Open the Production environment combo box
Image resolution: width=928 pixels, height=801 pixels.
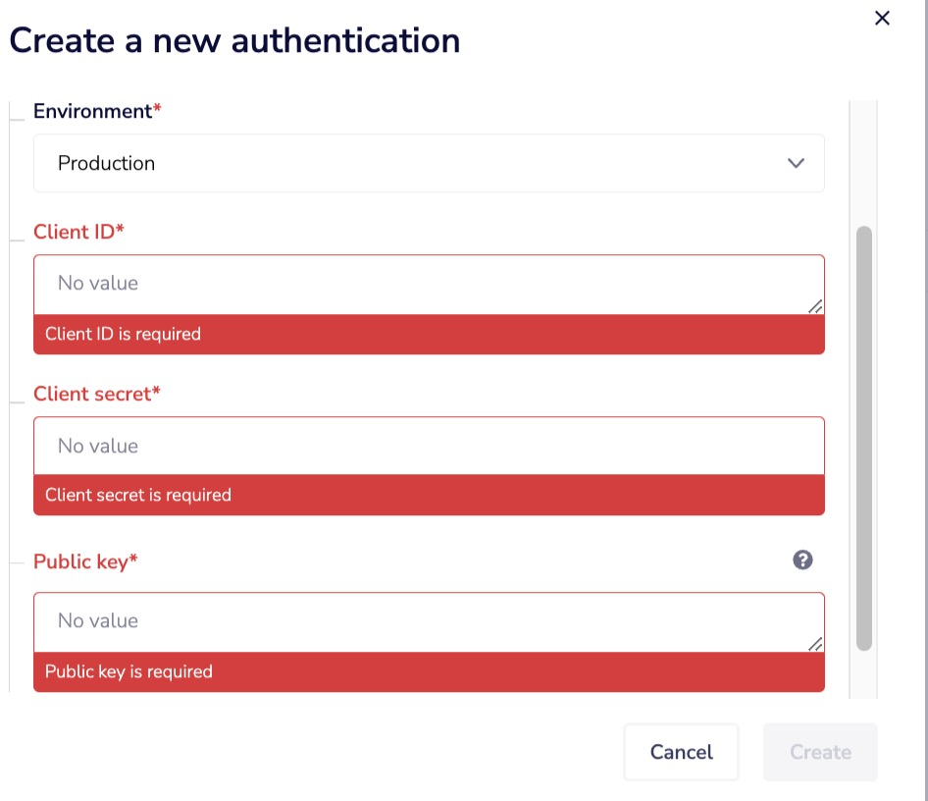(x=429, y=163)
